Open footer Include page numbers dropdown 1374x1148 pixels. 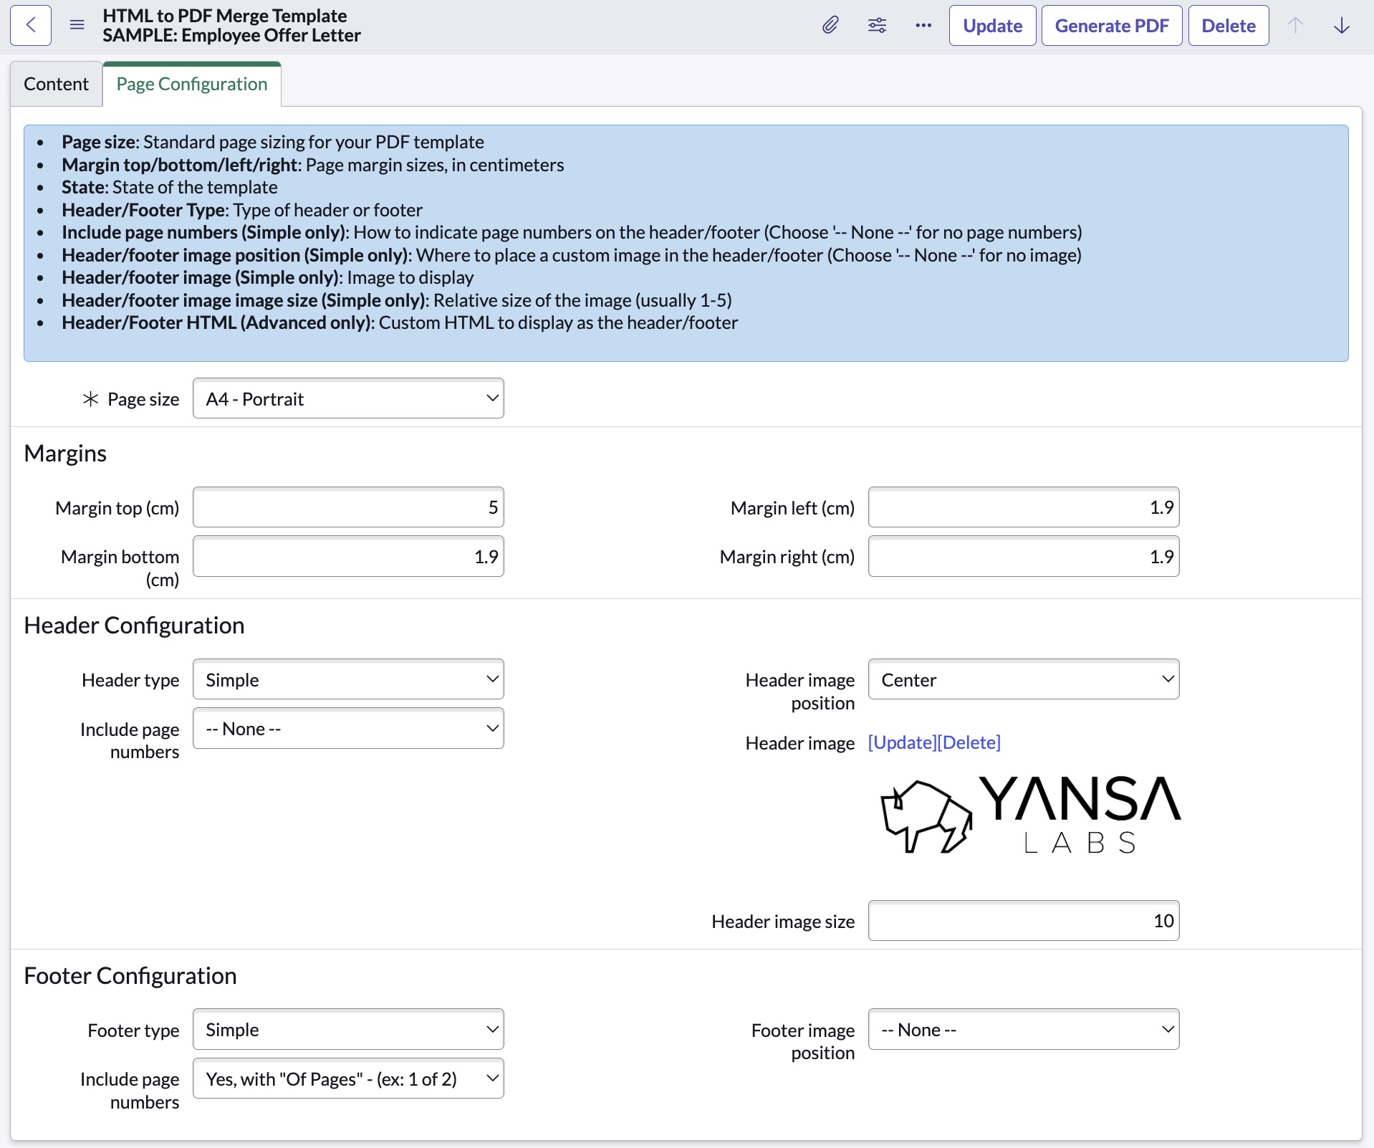[348, 1078]
